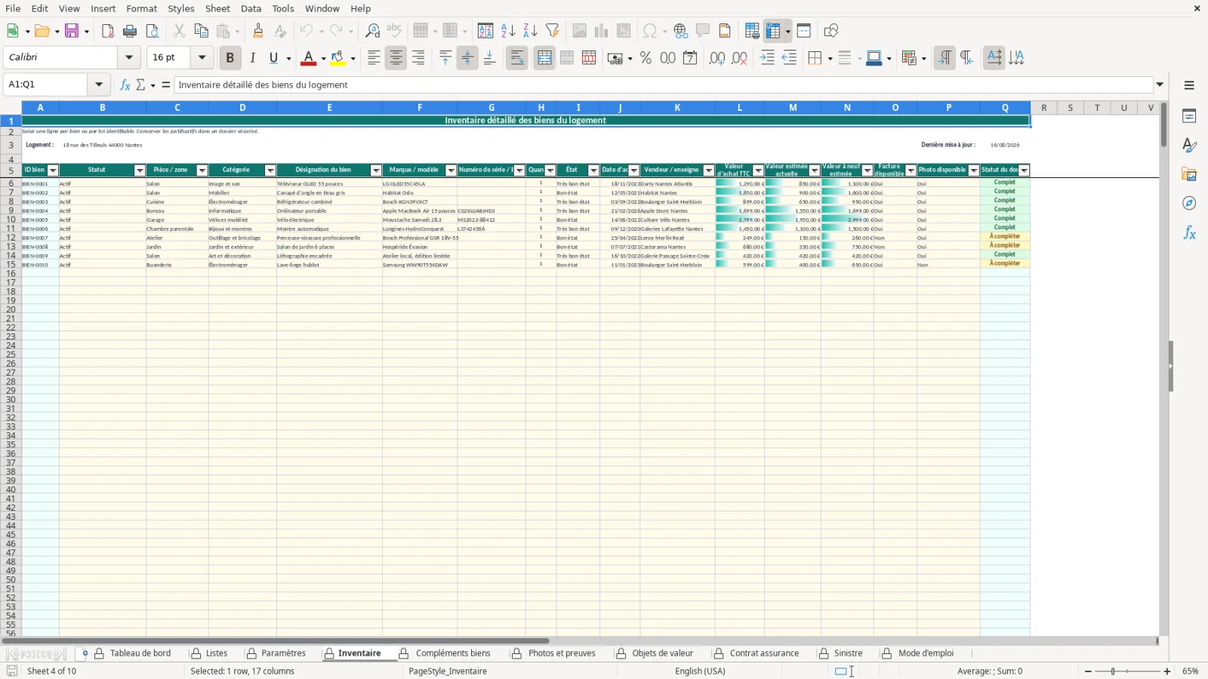The image size is (1208, 679).
Task: Add decimal place icon
Action: (717, 58)
